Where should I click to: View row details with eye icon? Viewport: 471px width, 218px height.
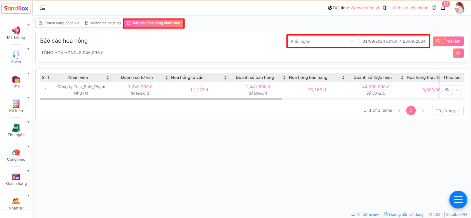pyautogui.click(x=447, y=90)
